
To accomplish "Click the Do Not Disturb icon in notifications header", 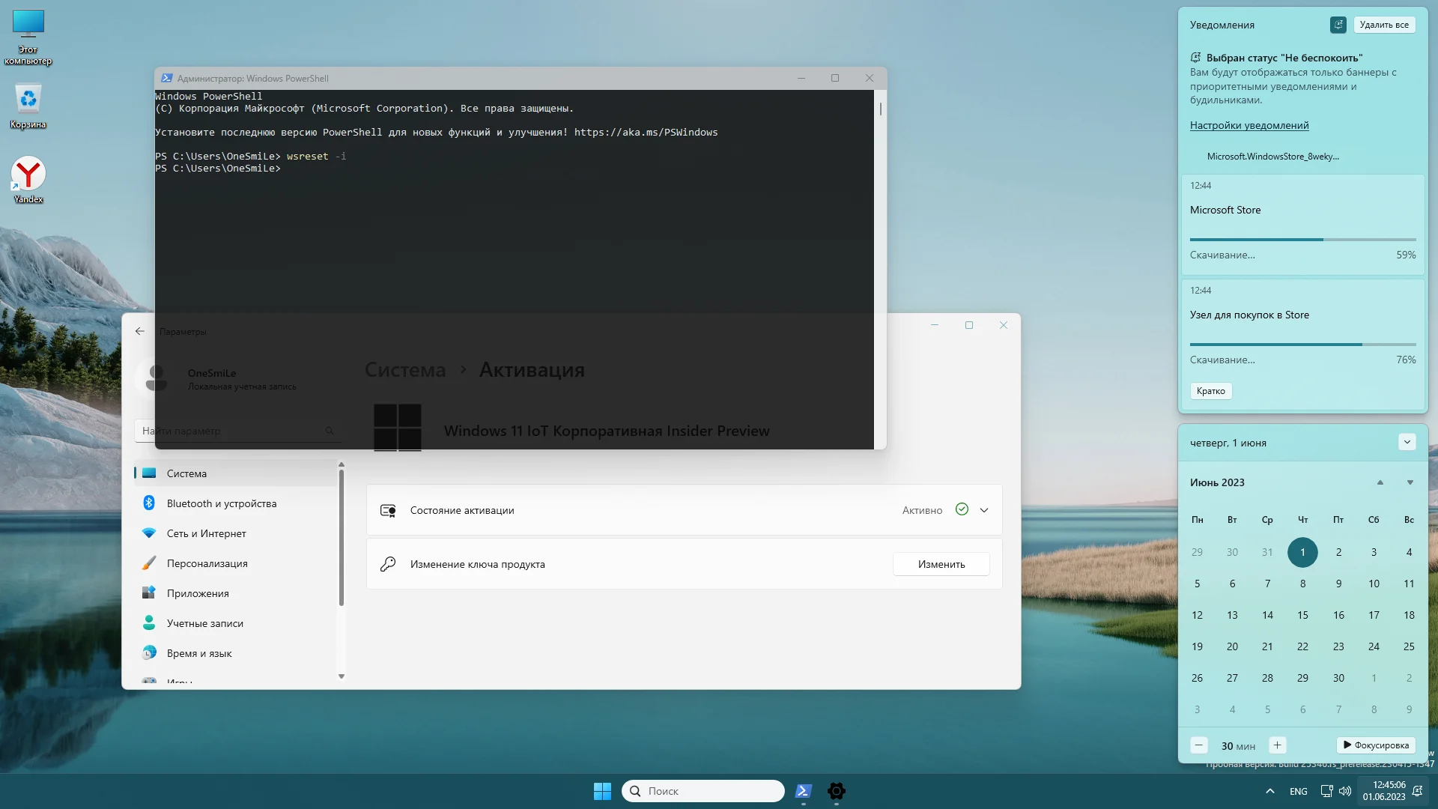I will 1338,25.
